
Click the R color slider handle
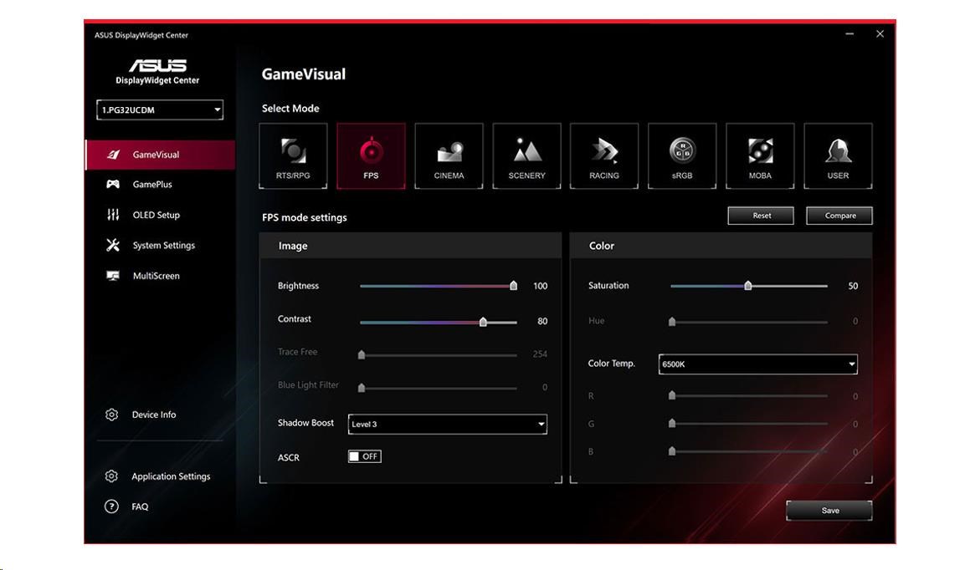click(672, 395)
